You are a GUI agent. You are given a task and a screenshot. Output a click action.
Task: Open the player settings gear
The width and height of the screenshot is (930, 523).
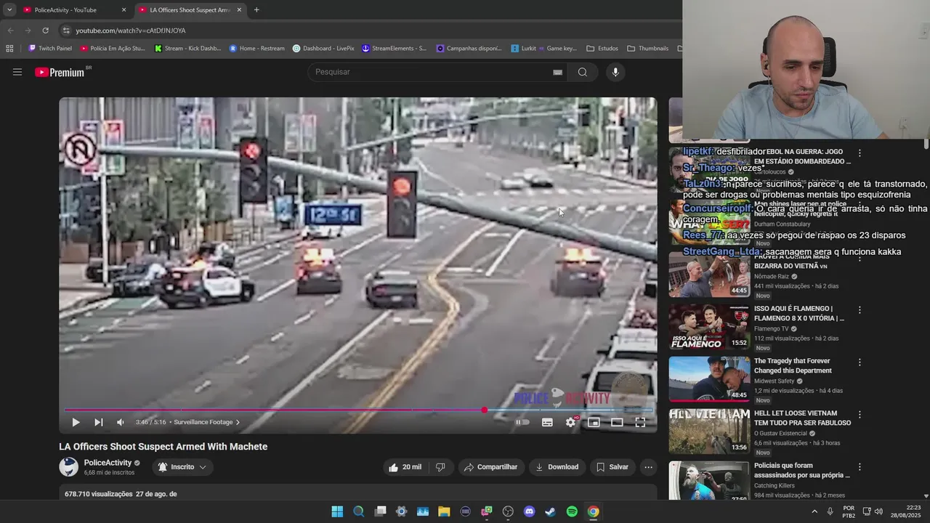571,422
